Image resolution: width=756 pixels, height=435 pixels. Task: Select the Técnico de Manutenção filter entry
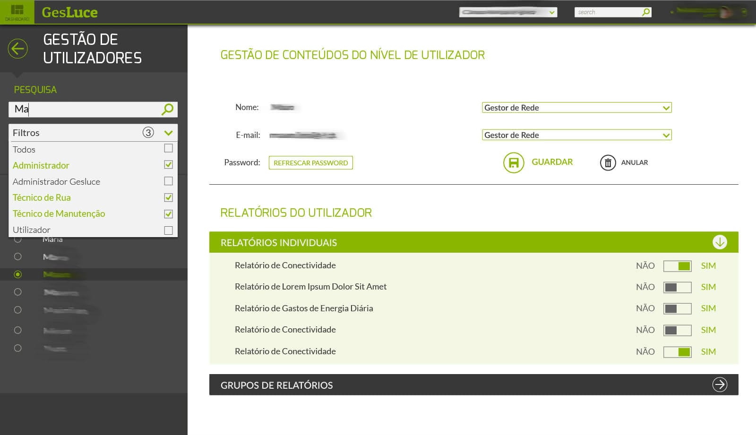click(x=59, y=213)
